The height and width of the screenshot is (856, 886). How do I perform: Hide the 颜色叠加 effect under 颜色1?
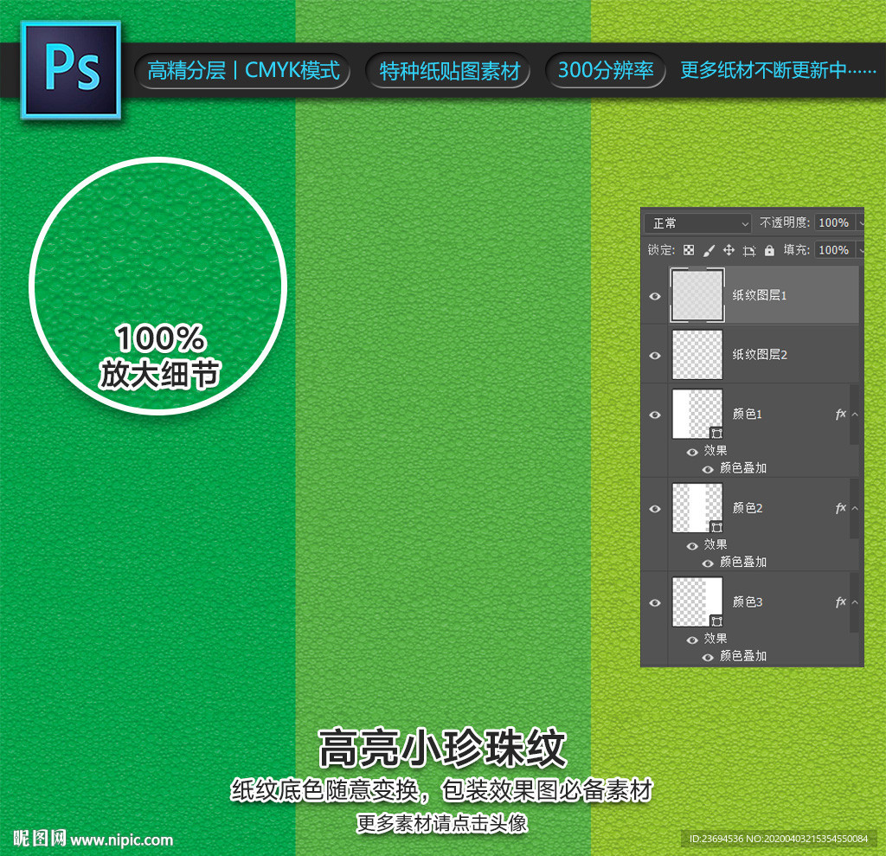coord(708,470)
